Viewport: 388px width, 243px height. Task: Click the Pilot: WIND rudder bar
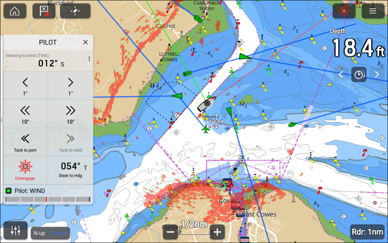coord(48,199)
